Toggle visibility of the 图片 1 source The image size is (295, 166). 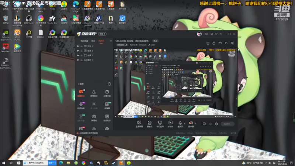pyautogui.click(x=78, y=60)
